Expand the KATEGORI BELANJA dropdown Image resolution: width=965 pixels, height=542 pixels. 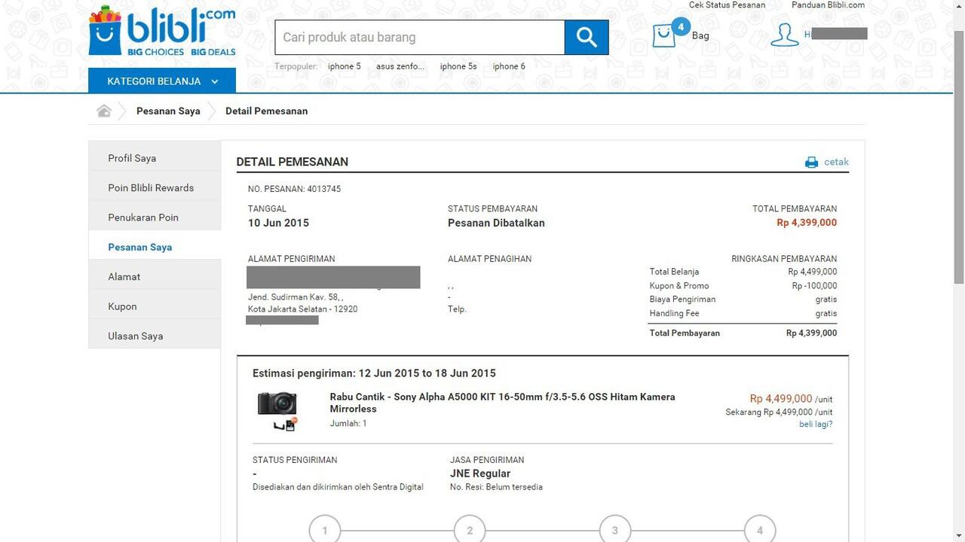click(162, 81)
